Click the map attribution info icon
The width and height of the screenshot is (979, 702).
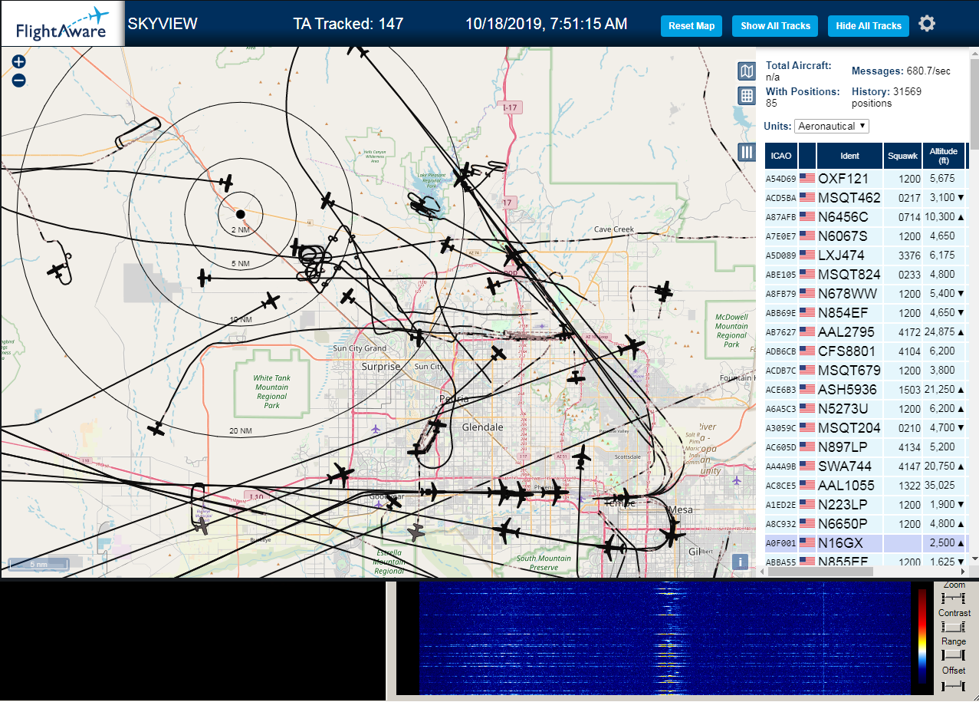pos(740,562)
